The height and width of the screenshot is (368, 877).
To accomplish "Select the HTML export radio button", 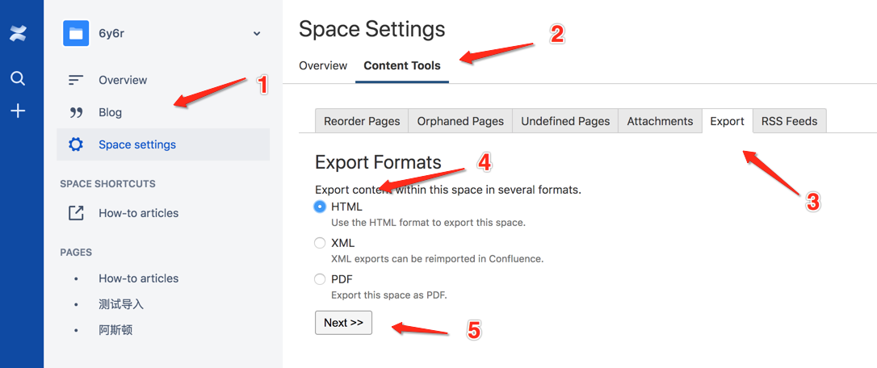I will point(320,207).
